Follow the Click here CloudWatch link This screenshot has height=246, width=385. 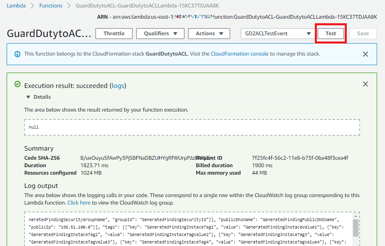(79, 203)
